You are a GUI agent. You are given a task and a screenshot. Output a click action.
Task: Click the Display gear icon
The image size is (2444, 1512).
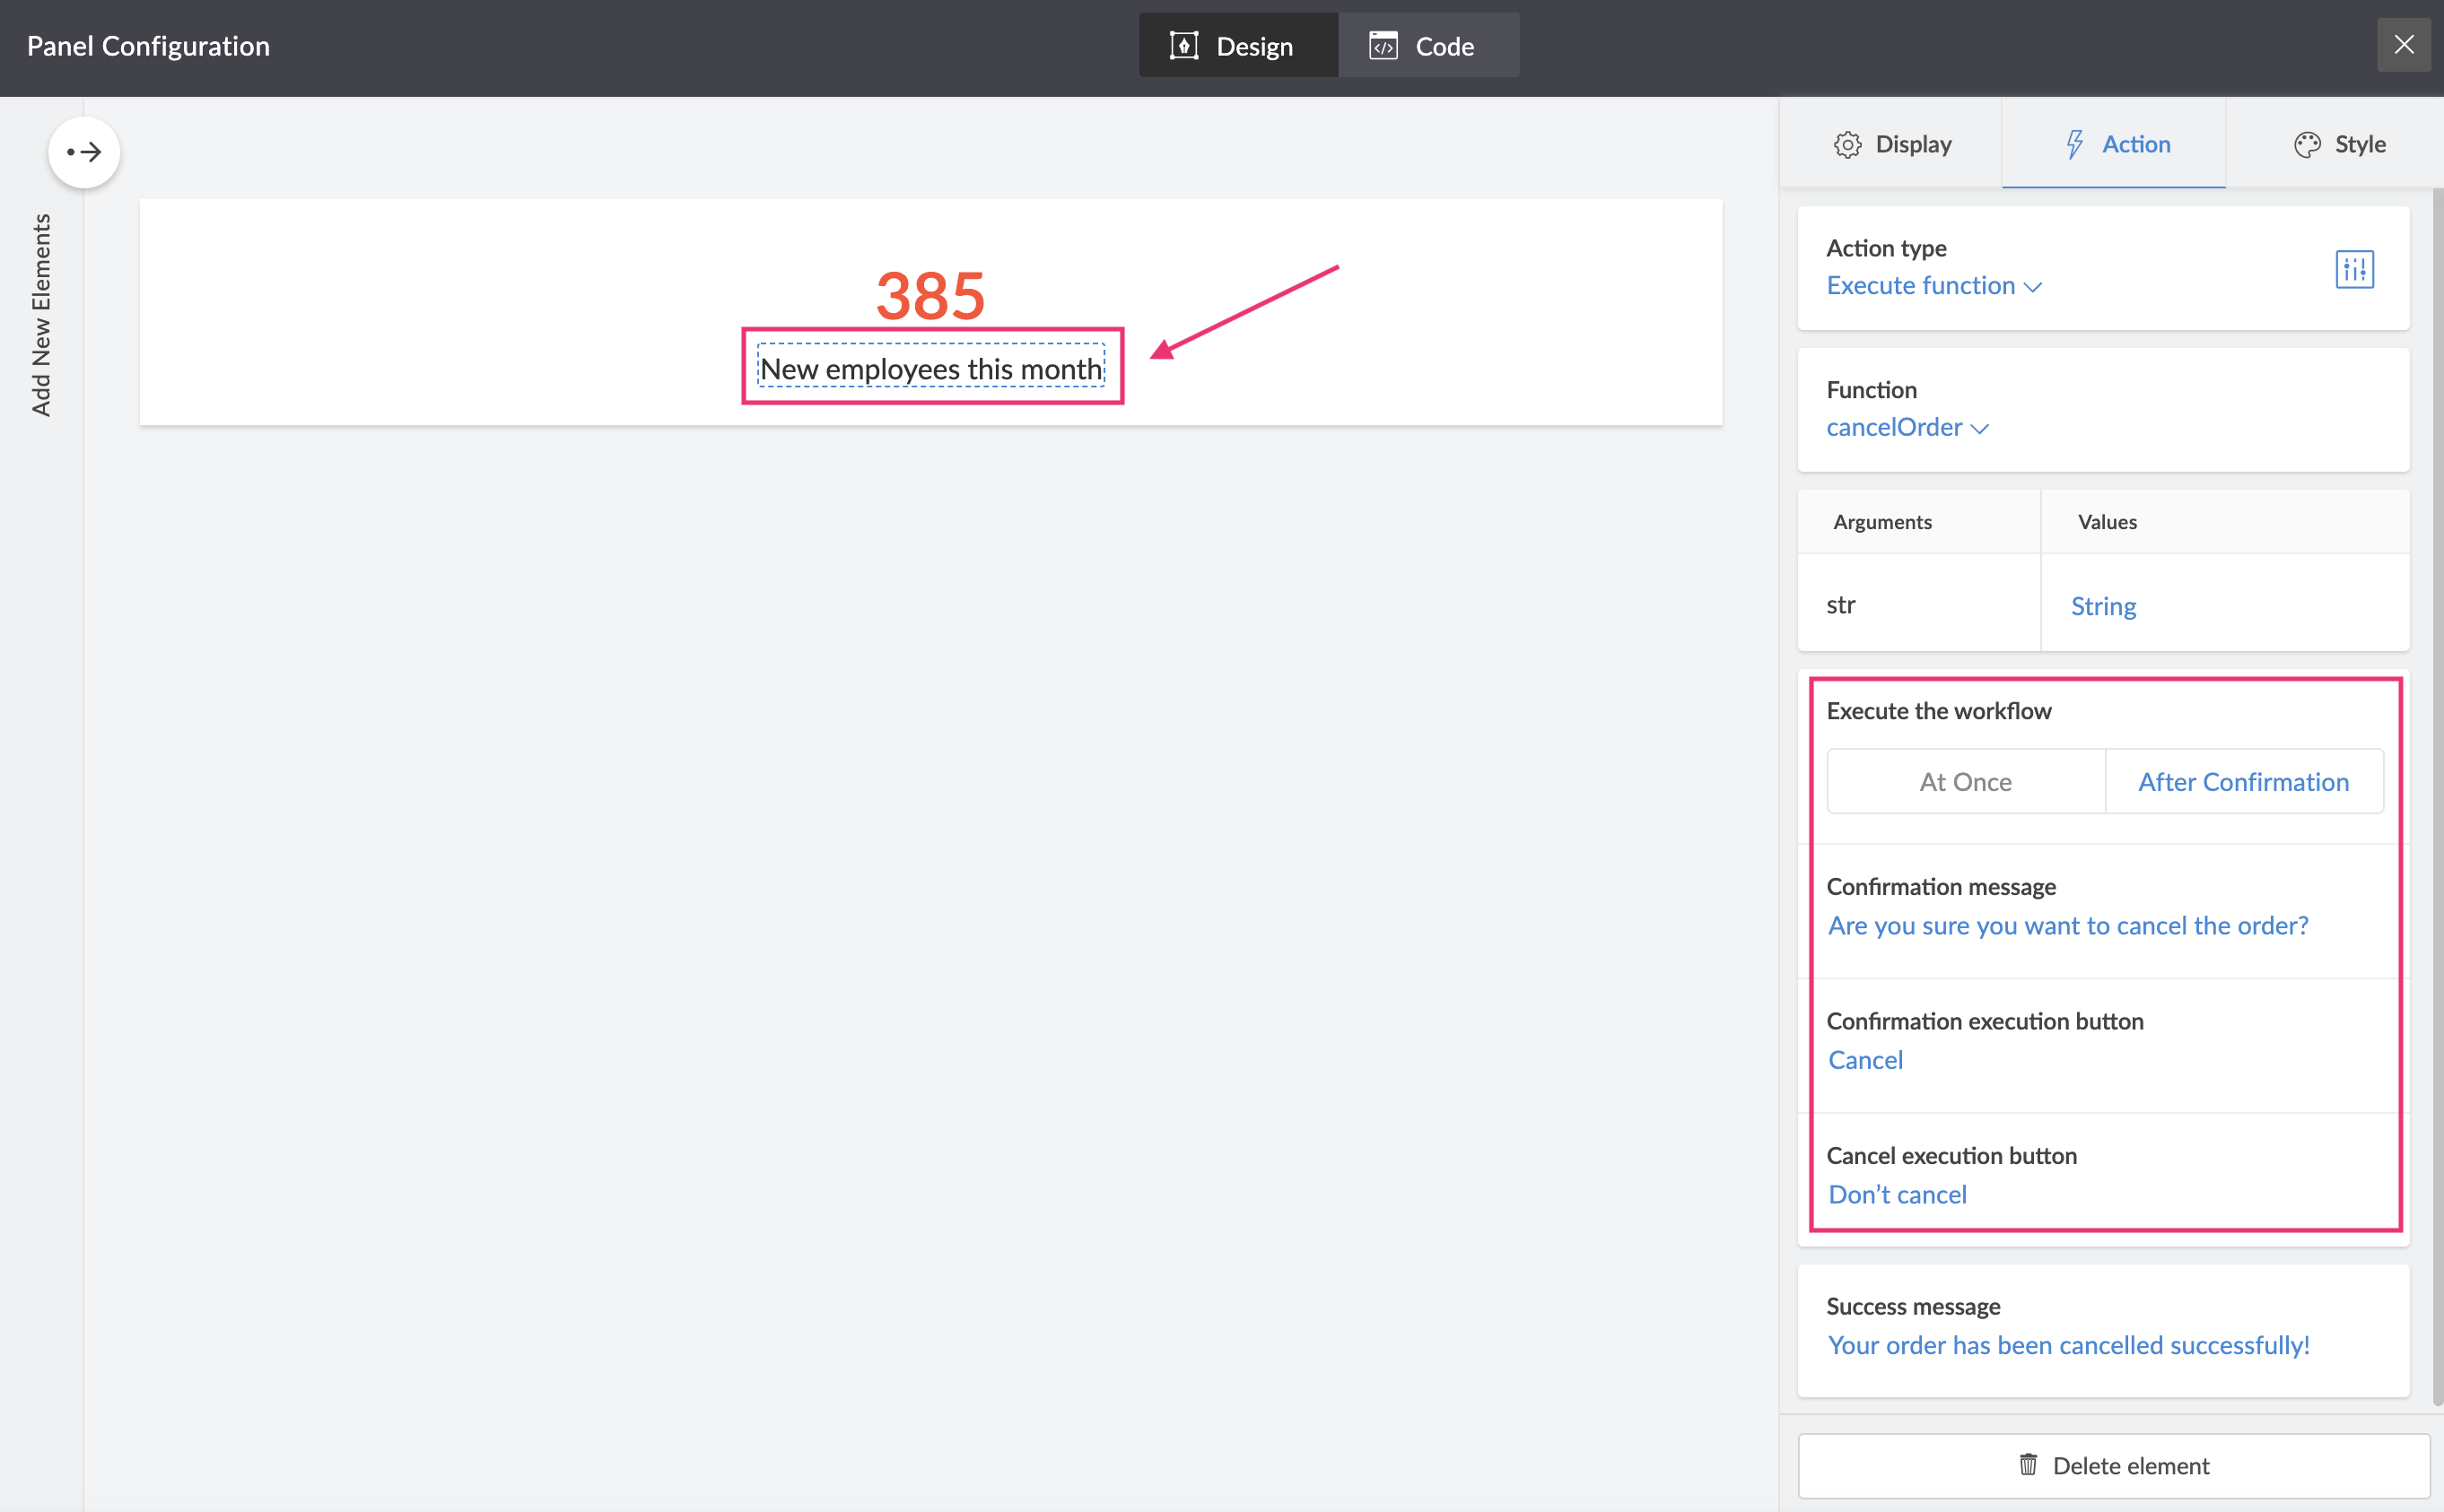coord(1846,145)
